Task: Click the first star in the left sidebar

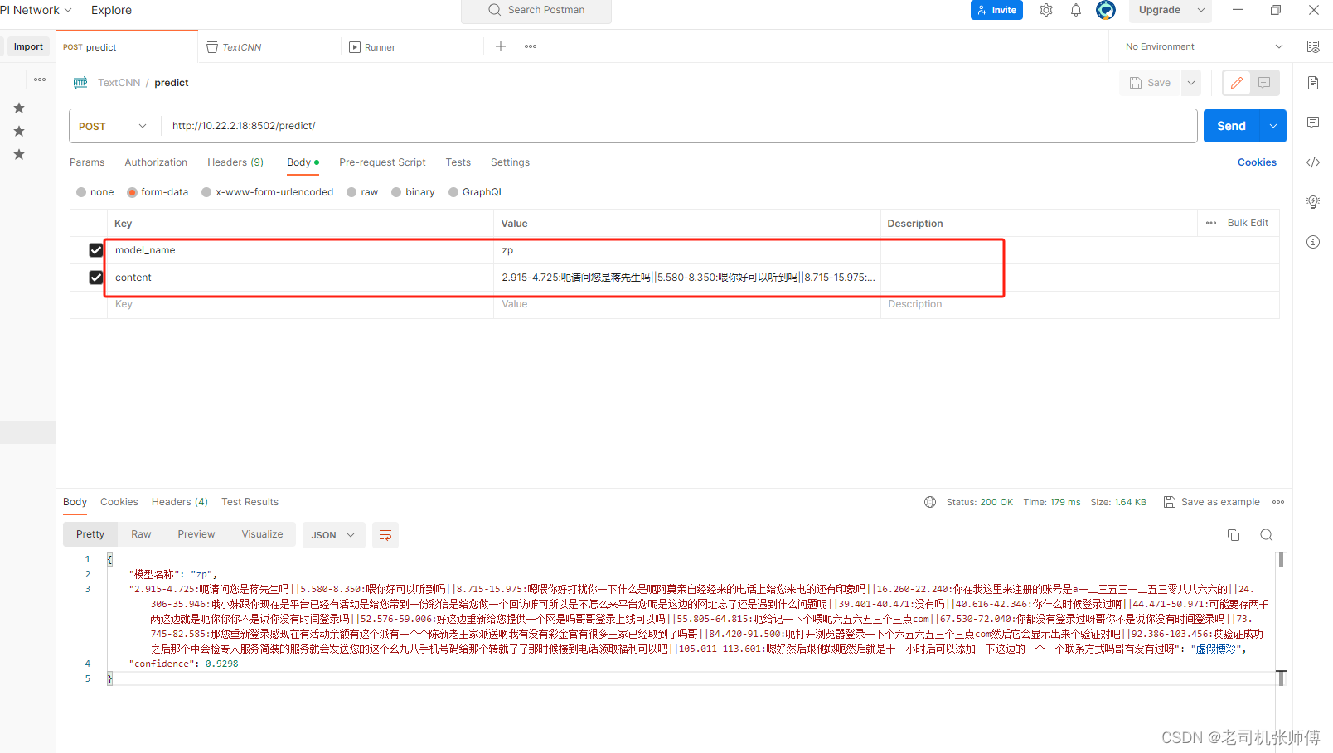Action: [19, 108]
